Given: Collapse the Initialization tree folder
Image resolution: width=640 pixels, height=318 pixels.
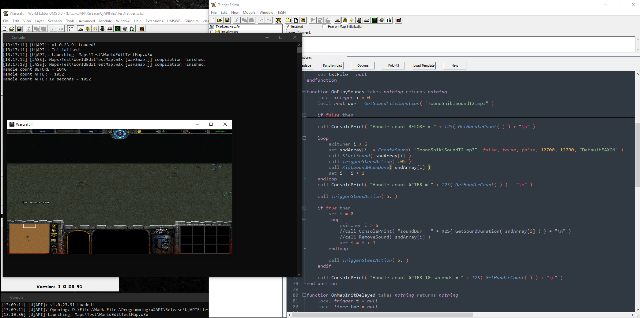Looking at the screenshot, I should 212,32.
